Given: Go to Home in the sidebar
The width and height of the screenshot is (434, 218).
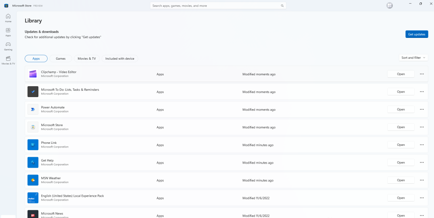Looking at the screenshot, I should [8, 18].
